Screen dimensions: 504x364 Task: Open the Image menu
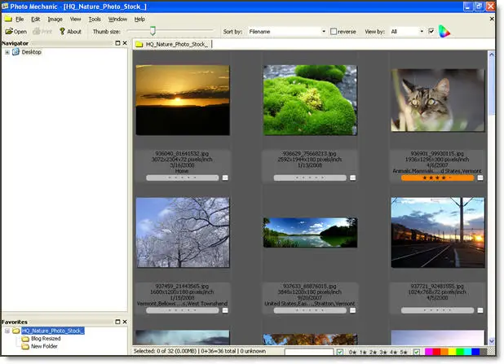[x=55, y=19]
